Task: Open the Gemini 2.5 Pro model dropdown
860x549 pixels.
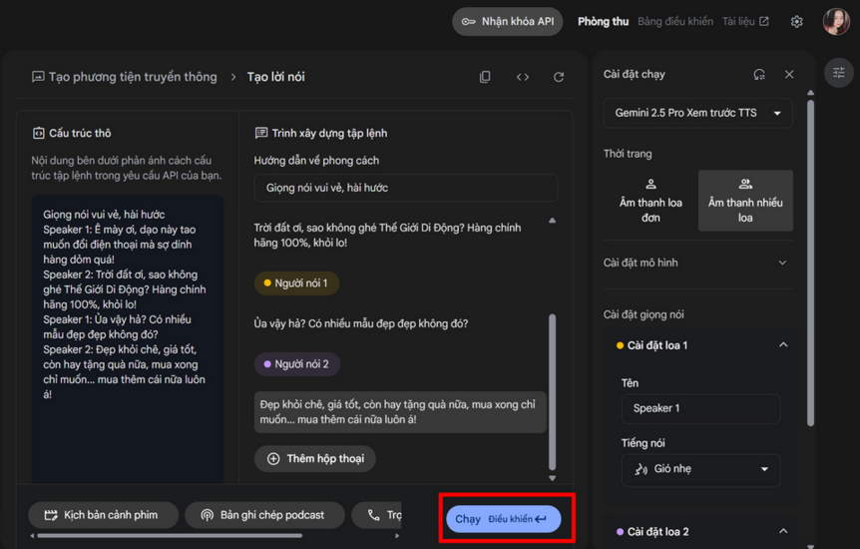Action: 697,113
